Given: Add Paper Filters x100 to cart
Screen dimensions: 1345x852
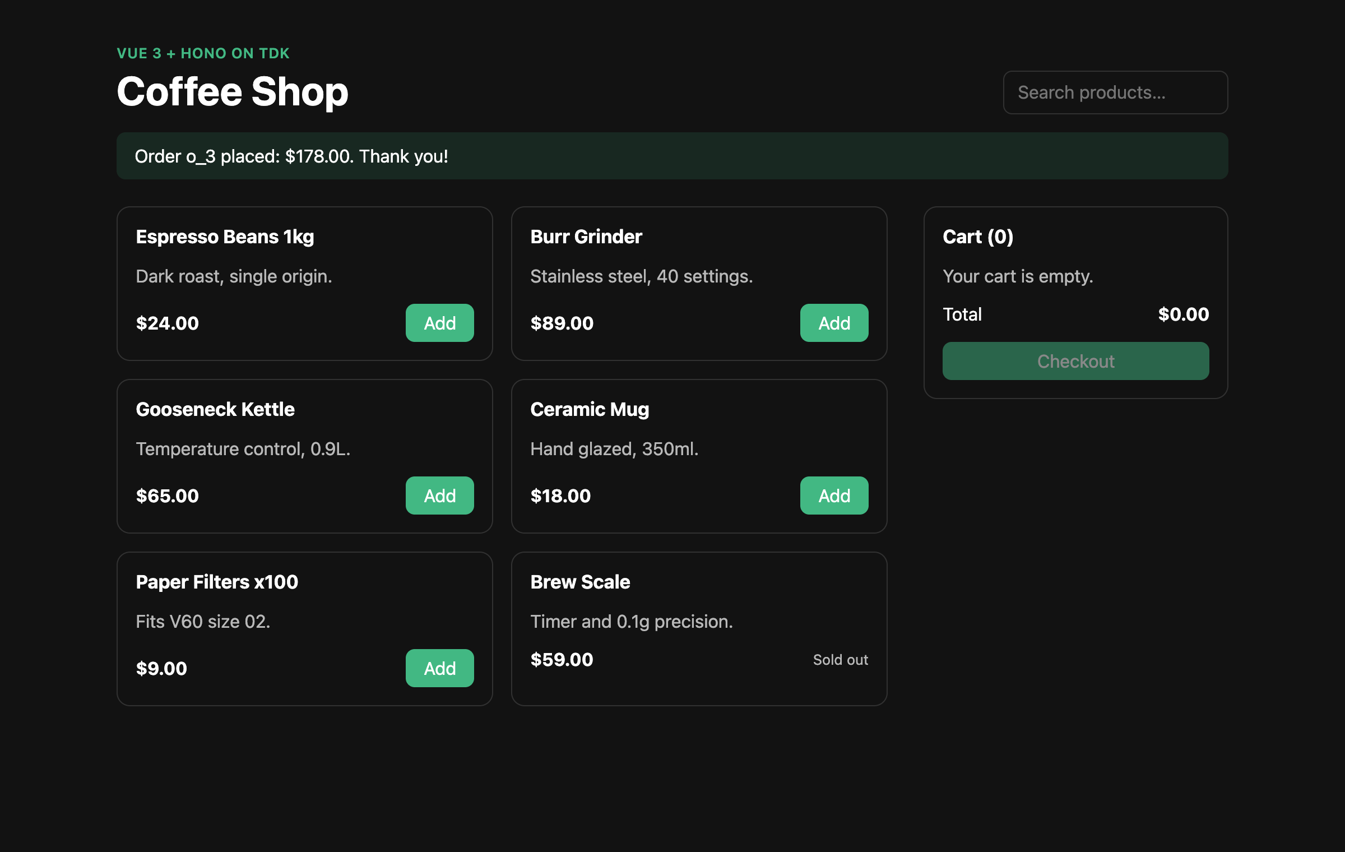Looking at the screenshot, I should click(x=439, y=668).
